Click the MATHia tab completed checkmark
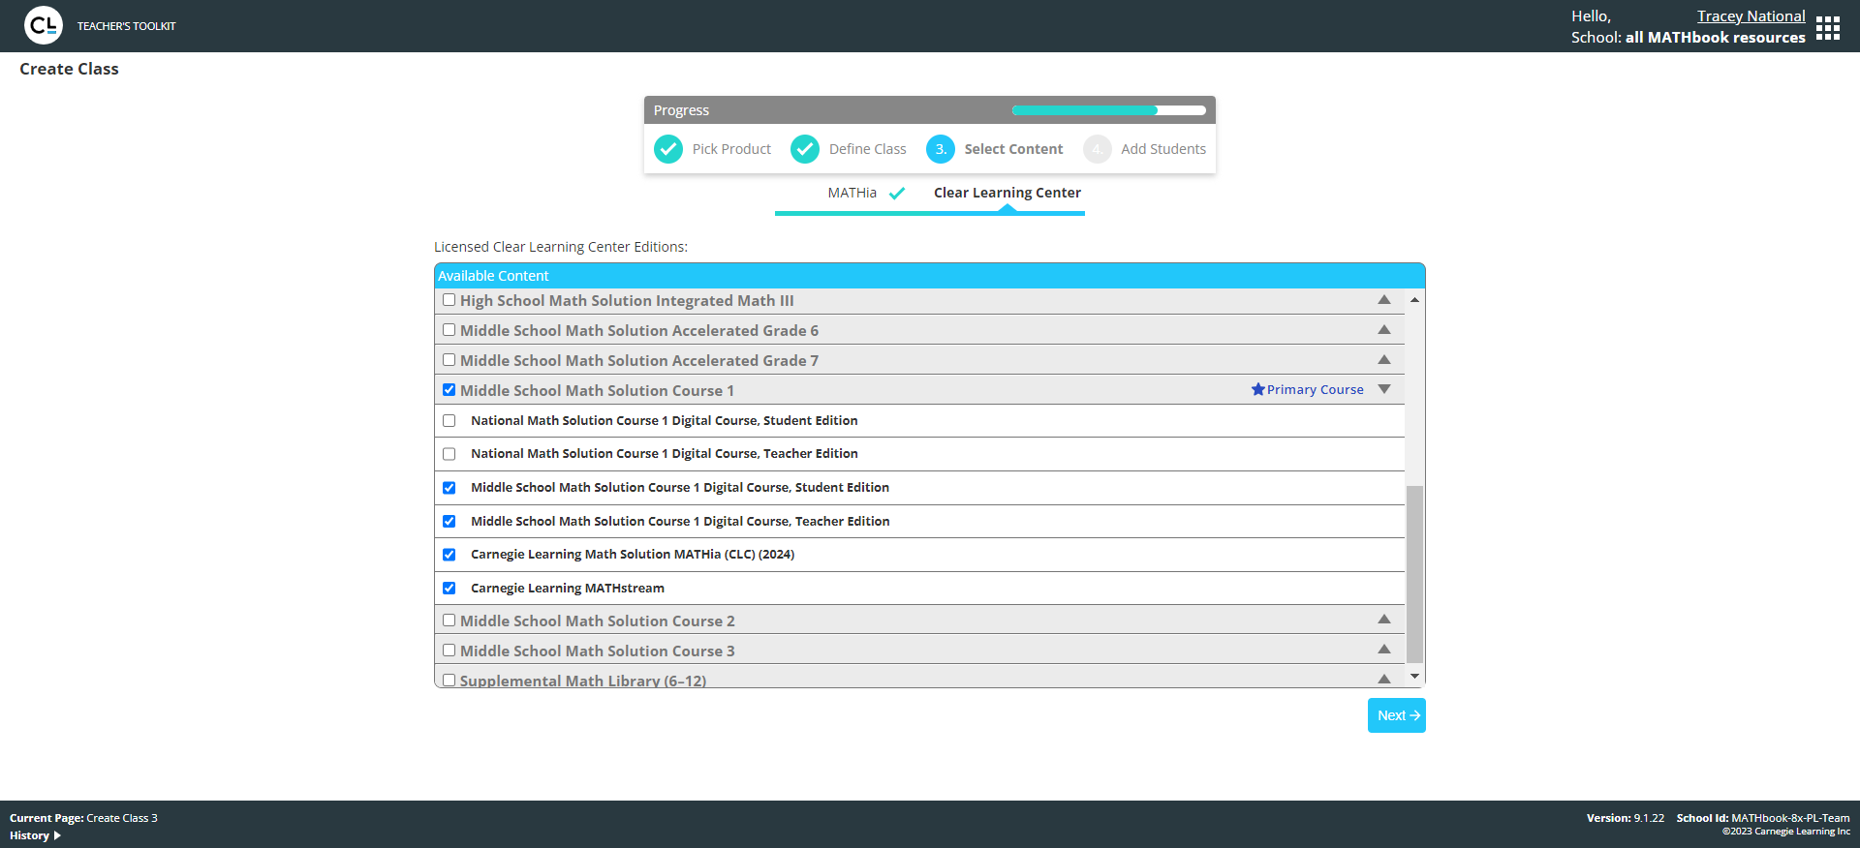 [x=897, y=193]
